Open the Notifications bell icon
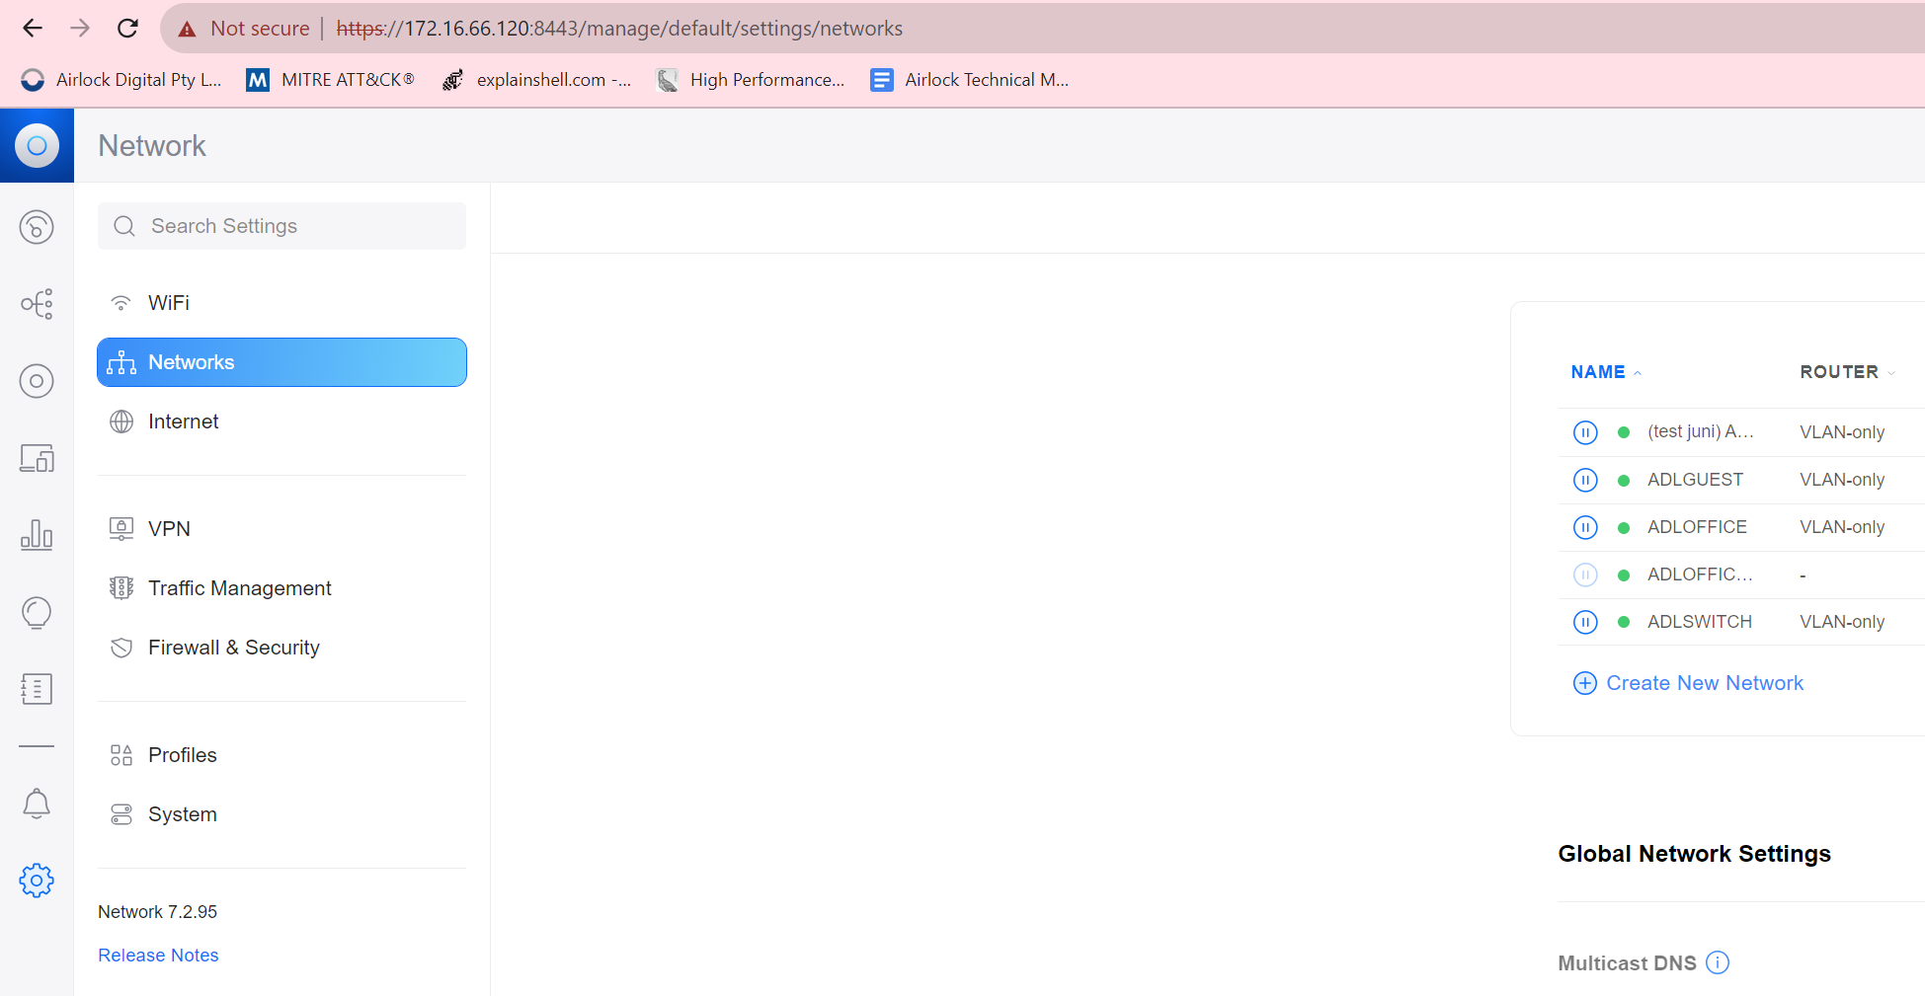 (x=37, y=804)
